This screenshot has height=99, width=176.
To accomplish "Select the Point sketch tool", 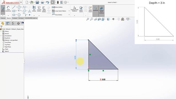I will pyautogui.click(x=29, y=15).
